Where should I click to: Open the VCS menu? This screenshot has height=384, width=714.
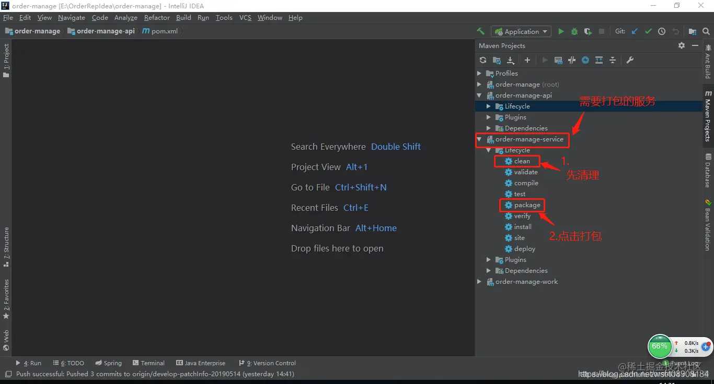245,18
